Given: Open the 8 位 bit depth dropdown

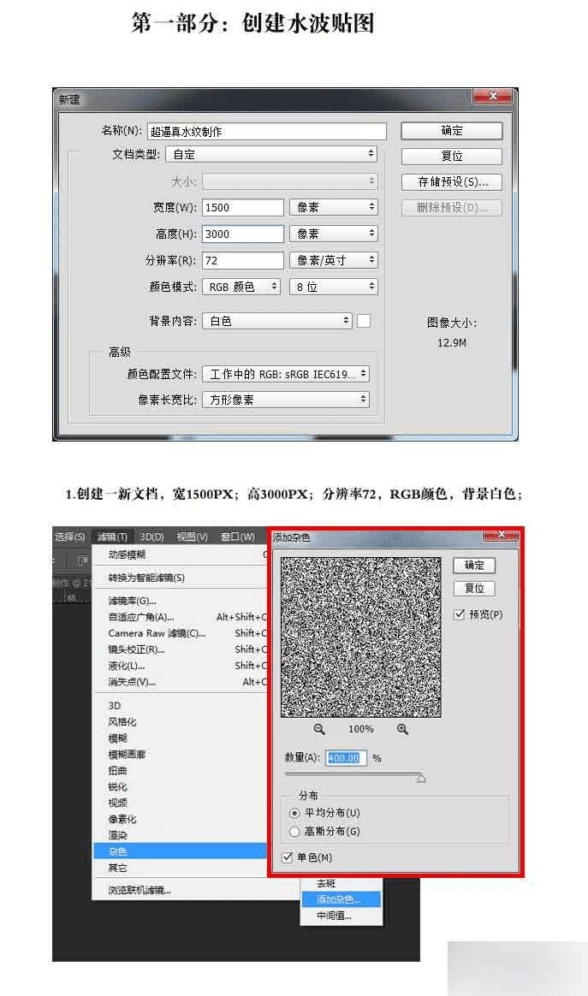Looking at the screenshot, I should [334, 288].
